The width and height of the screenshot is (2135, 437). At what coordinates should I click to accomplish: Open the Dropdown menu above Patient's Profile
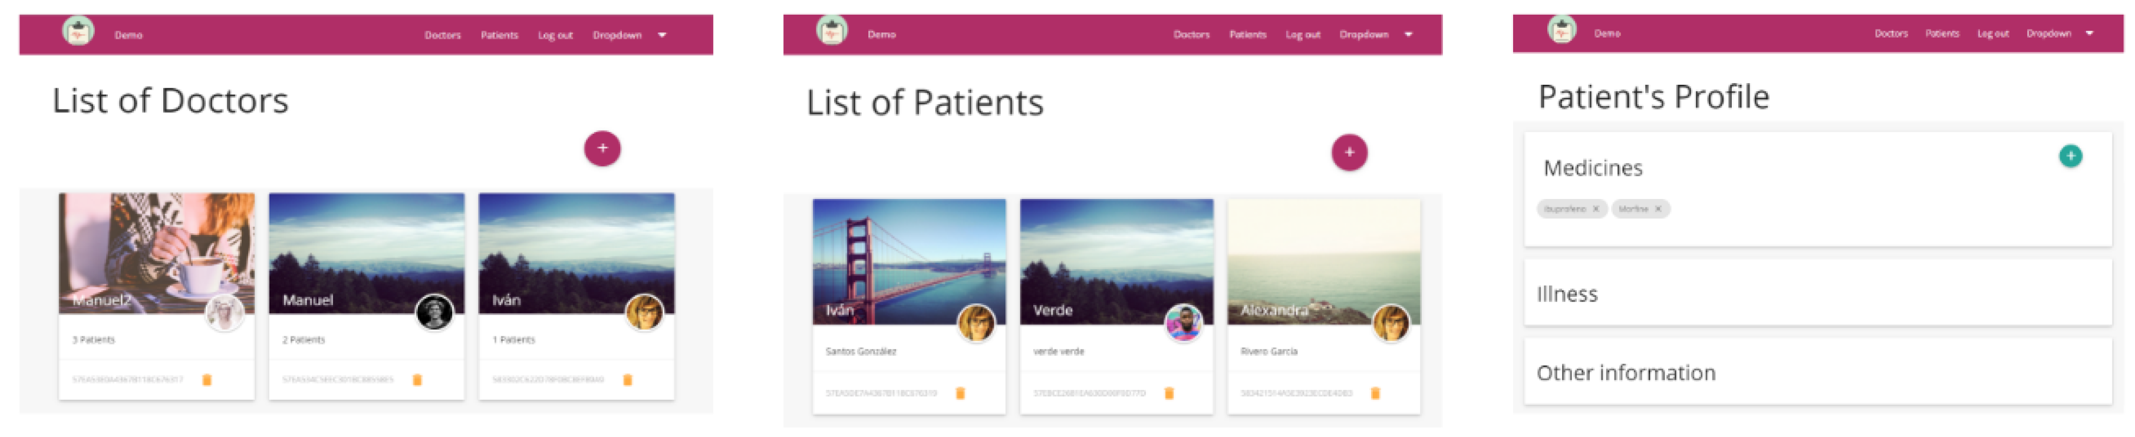(x=2060, y=34)
